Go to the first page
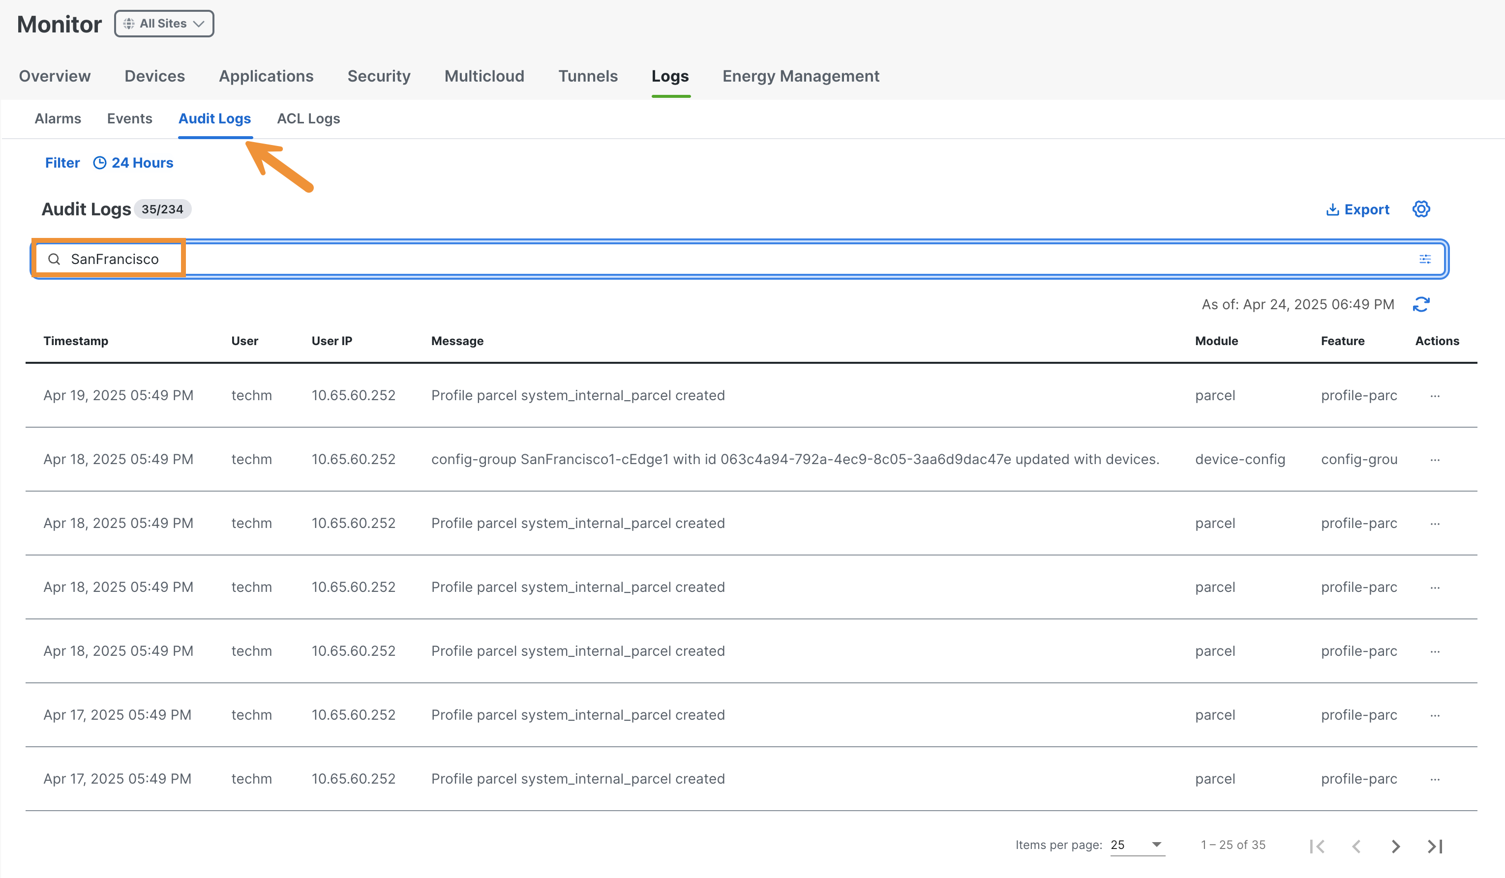The width and height of the screenshot is (1505, 878). pos(1317,846)
